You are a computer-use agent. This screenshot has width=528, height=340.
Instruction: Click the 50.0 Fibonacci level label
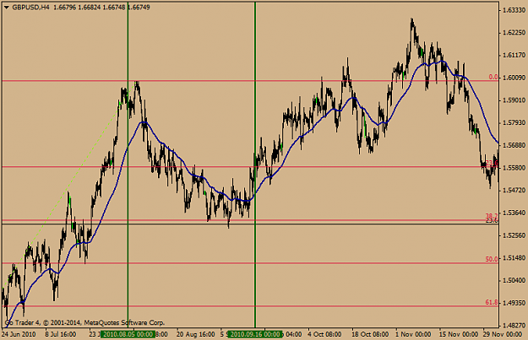click(x=492, y=259)
